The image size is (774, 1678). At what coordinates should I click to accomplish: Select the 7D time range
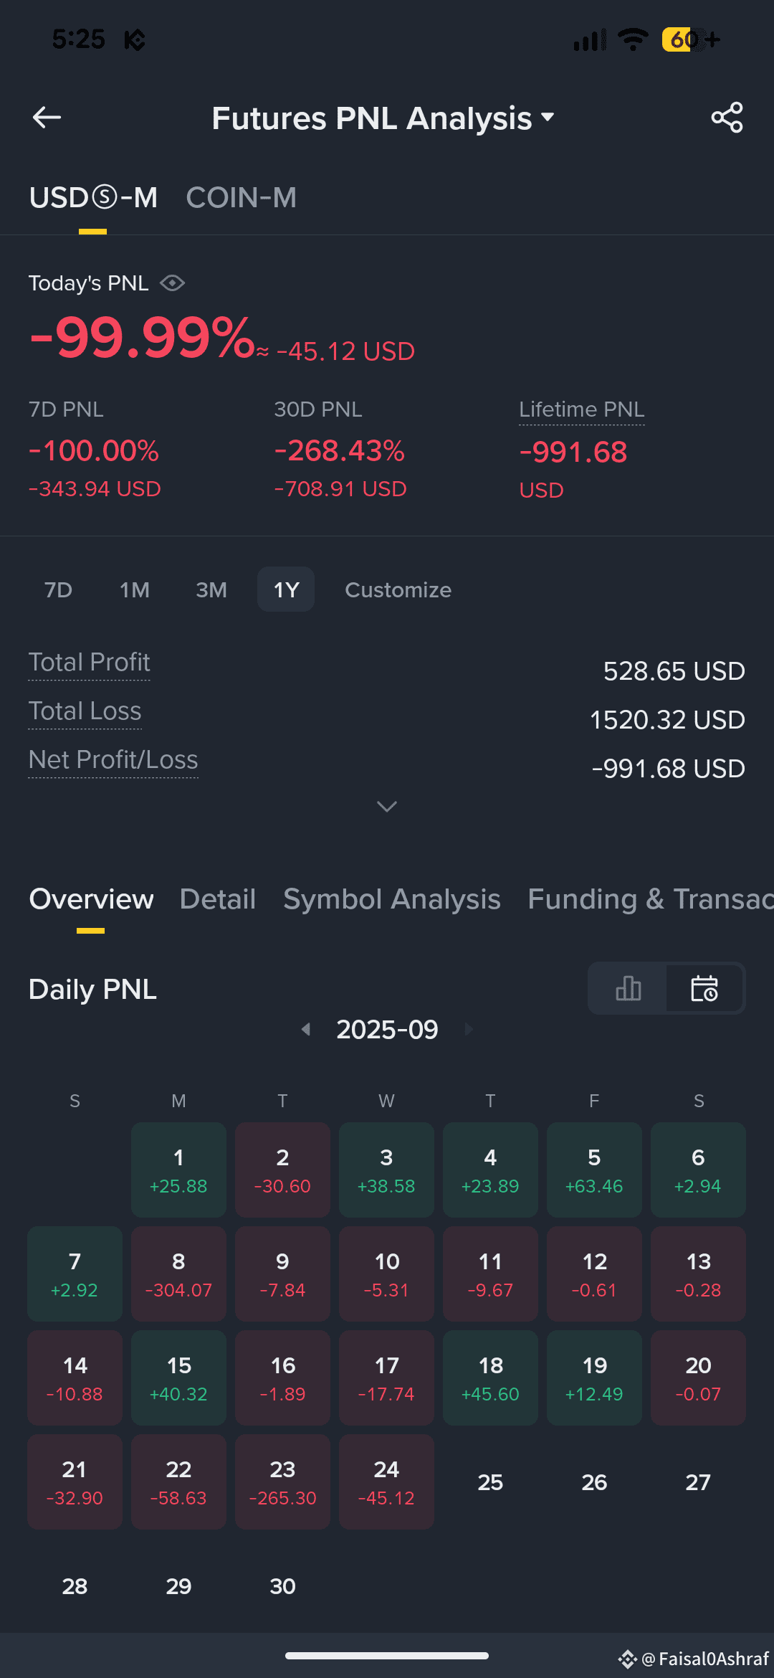[x=58, y=589]
